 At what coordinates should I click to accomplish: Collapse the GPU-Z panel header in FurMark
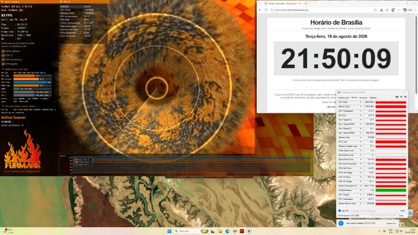tap(61, 1)
